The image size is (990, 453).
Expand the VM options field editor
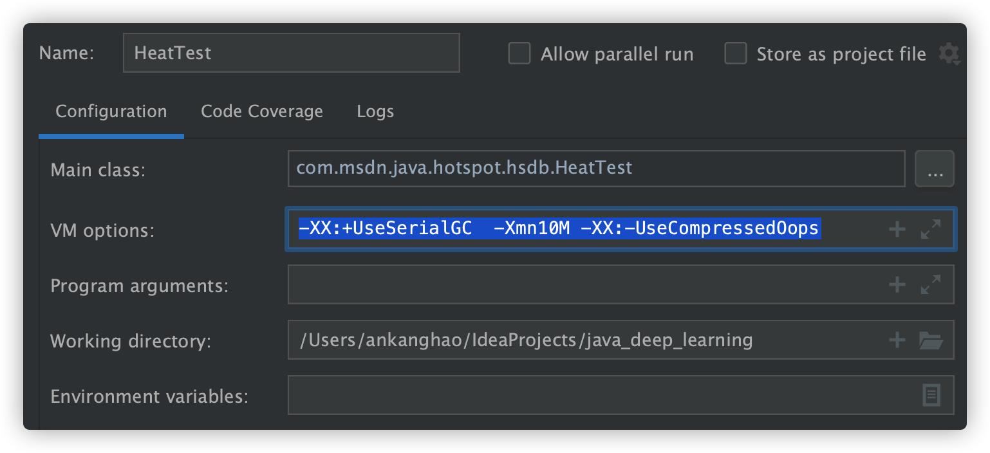click(x=931, y=229)
